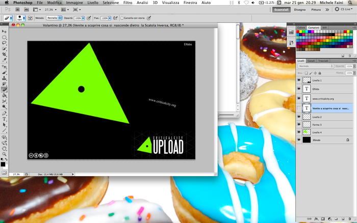This screenshot has height=223, width=357.
Task: Select the History Brush tool
Action: point(4,84)
